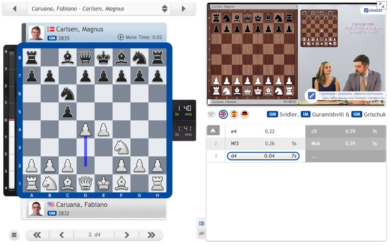391x245 pixels.
Task: Click player name Carlsen, Magnus
Action: point(80,29)
